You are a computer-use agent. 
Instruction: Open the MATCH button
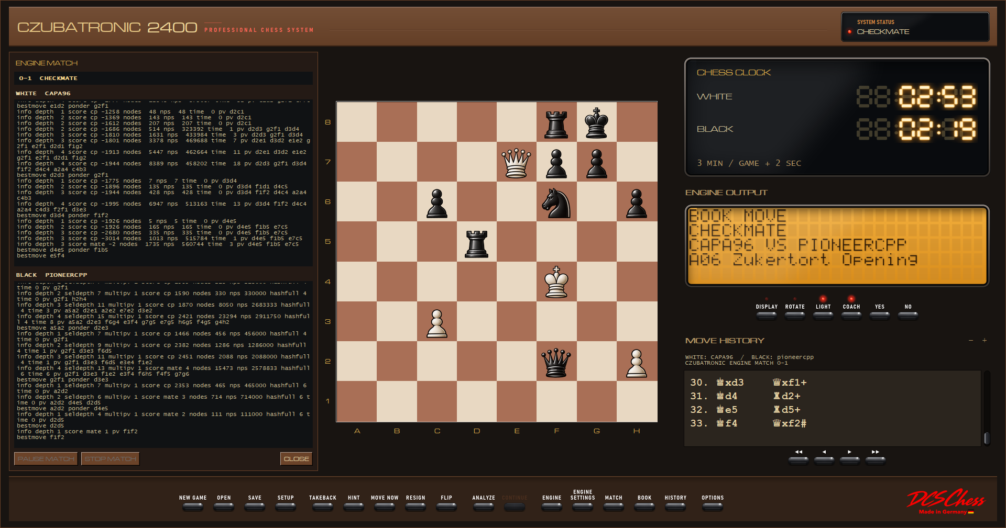[x=614, y=507]
